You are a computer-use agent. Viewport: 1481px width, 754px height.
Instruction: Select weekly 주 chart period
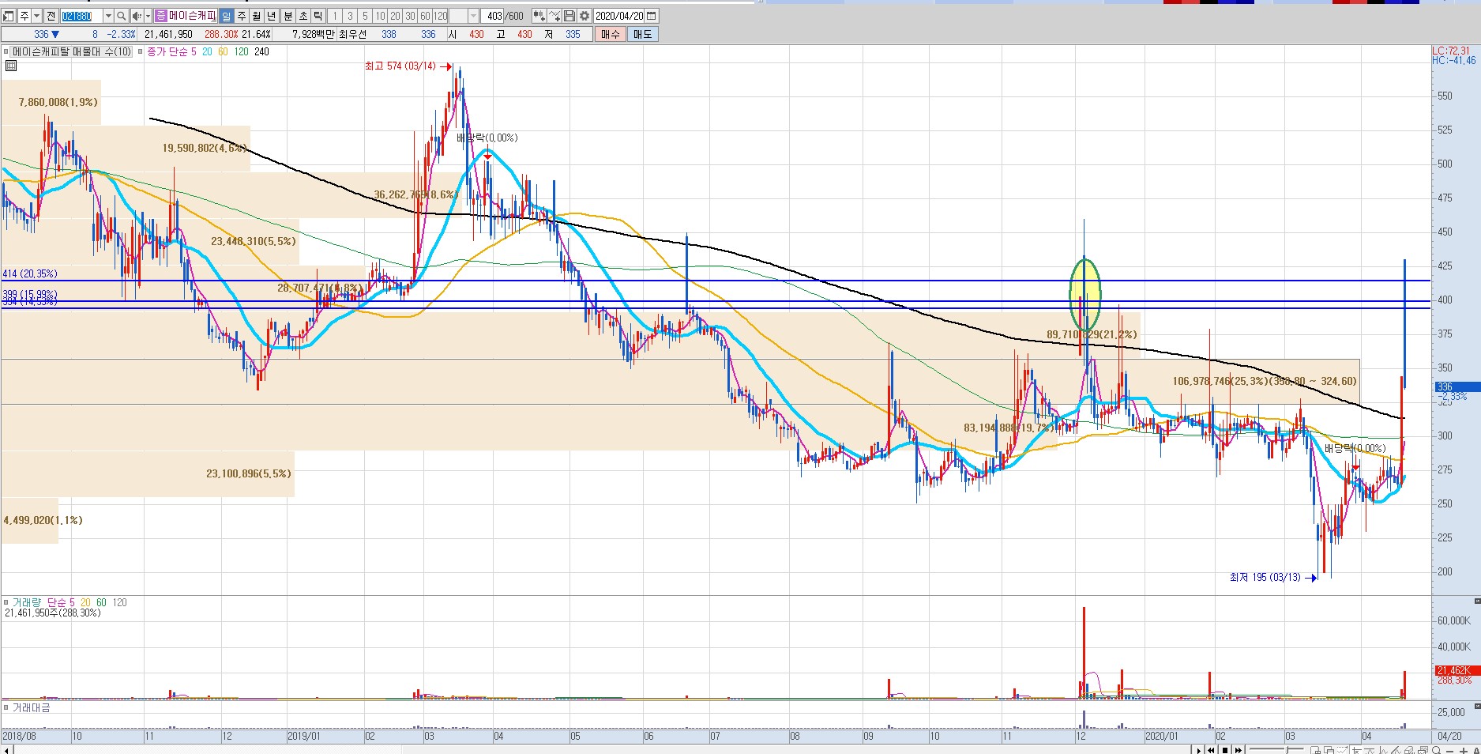click(x=242, y=16)
